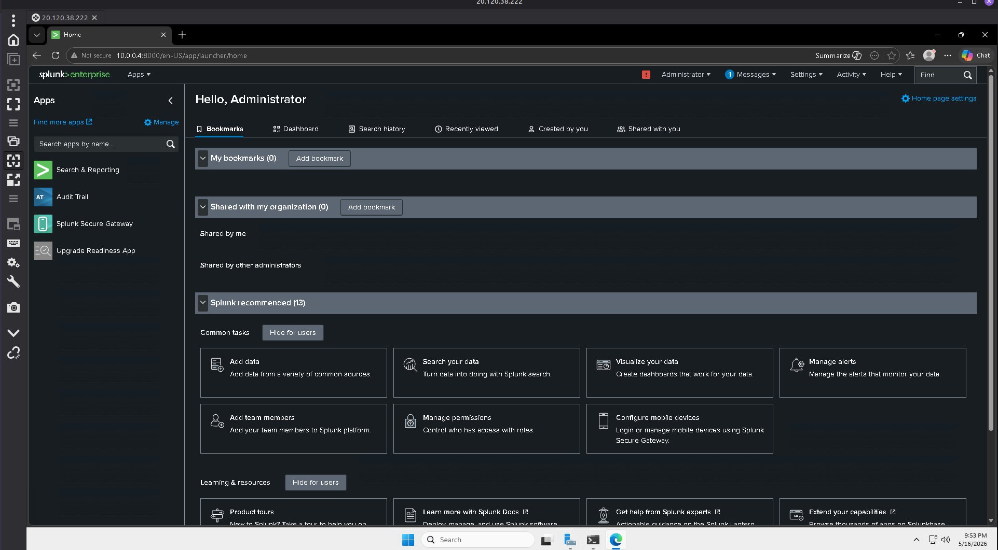Click the Splunk Docs document icon
The image size is (998, 550).
(x=410, y=515)
